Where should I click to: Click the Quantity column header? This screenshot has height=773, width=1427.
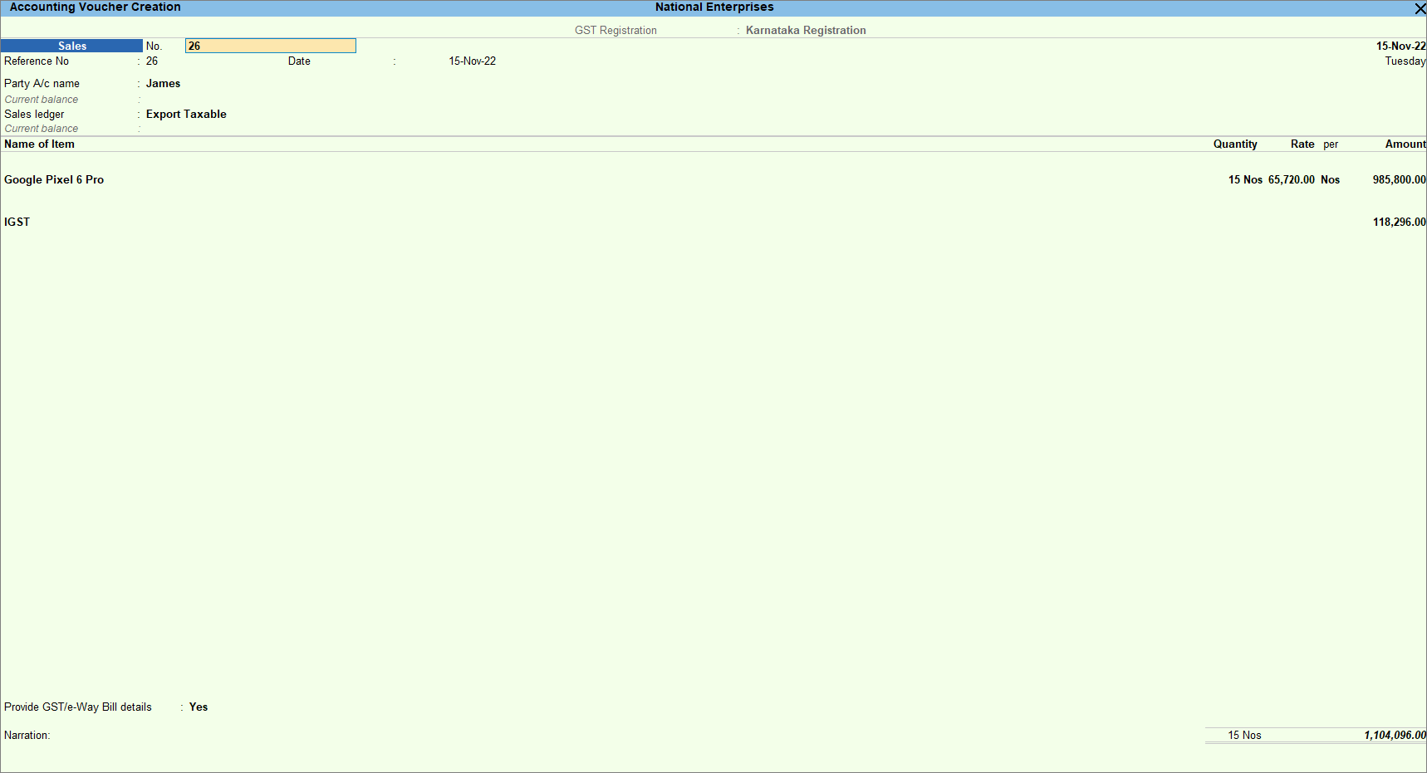point(1235,144)
